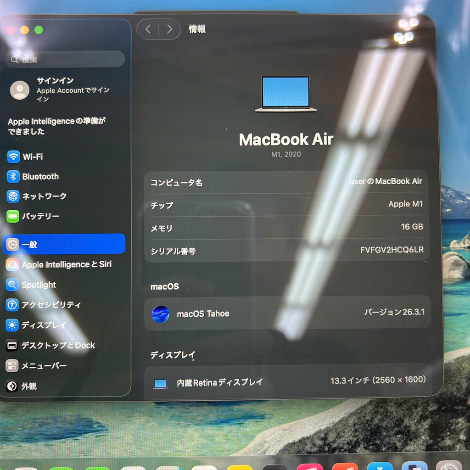
Task: Open Apple Intelligence と Siri settings
Action: pos(59,264)
